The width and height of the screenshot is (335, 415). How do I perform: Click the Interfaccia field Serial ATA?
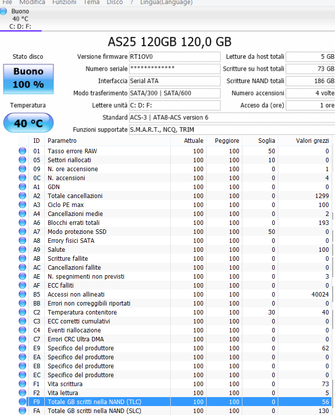point(175,81)
